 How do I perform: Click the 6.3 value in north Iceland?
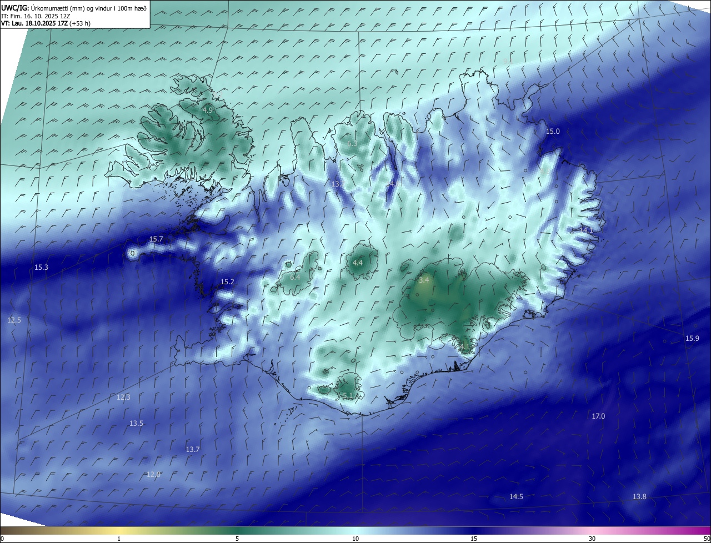[x=352, y=143]
